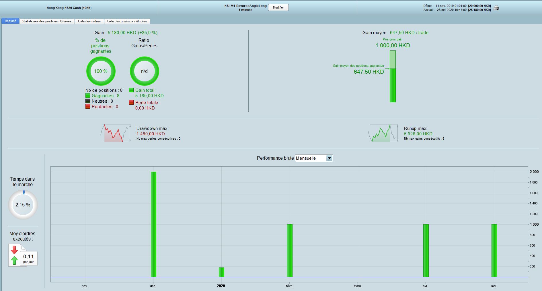Switch to the Résumé tab
Image resolution: width=542 pixels, height=291 pixels.
coord(11,21)
